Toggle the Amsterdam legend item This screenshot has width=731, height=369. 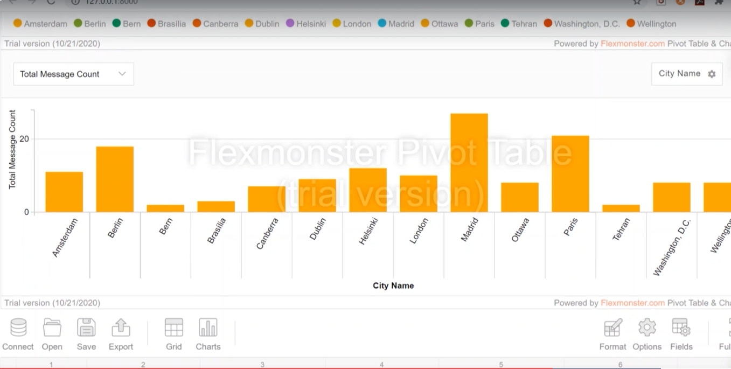click(x=40, y=24)
